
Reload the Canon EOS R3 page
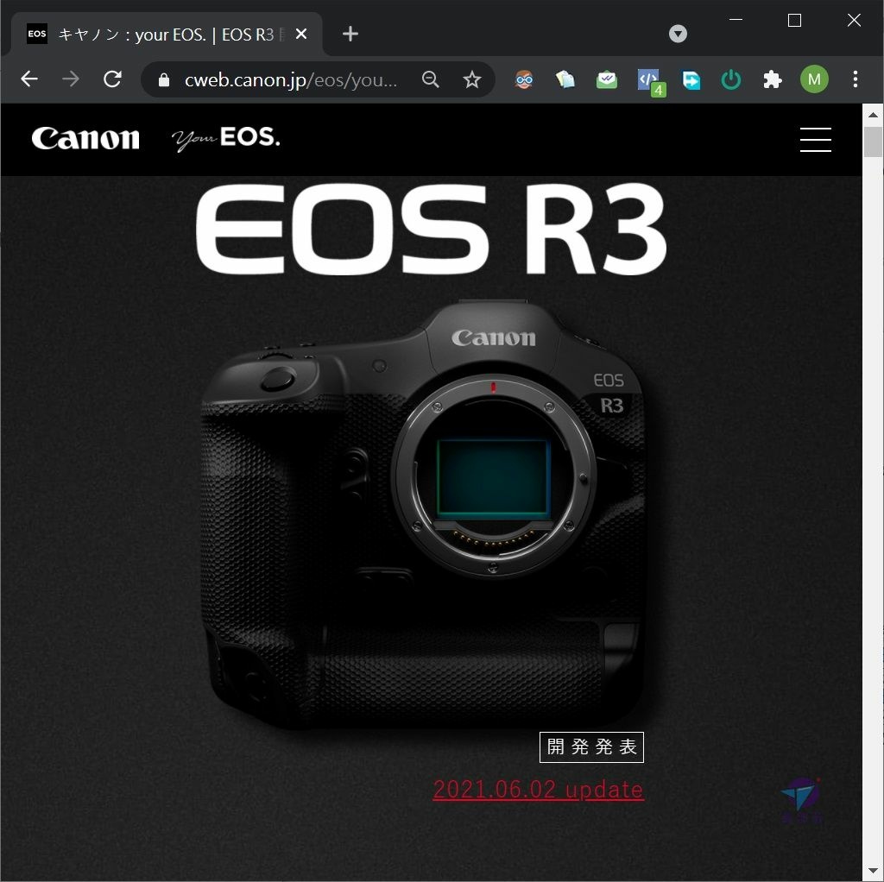click(113, 79)
